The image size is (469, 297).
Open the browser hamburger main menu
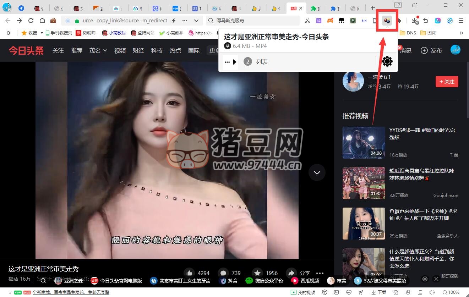(461, 21)
